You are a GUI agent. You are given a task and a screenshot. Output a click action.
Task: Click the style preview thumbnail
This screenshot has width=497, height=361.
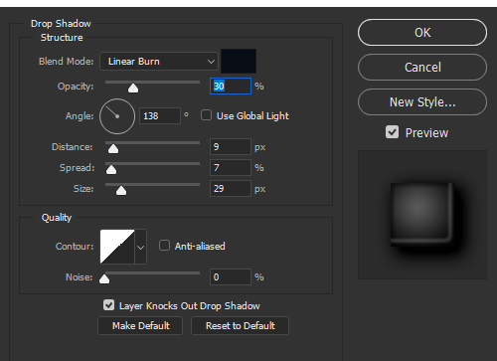click(422, 215)
